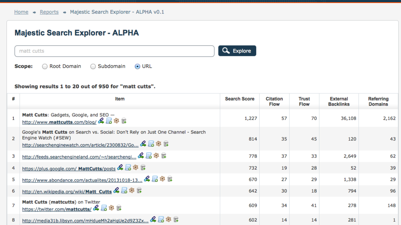The width and height of the screenshot is (401, 225).
Task: Click the chain-link arrow icon beside plus.google.com URL
Action: pos(120,167)
